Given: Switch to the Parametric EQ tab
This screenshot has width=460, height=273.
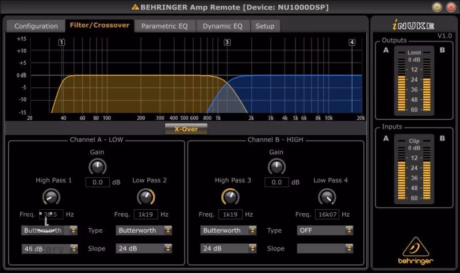Looking at the screenshot, I should coord(164,26).
